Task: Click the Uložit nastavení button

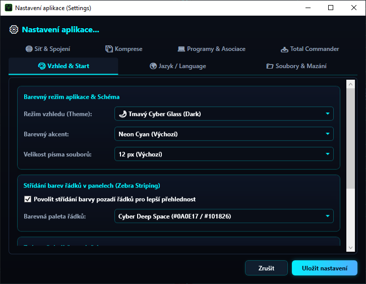Action: (325, 268)
